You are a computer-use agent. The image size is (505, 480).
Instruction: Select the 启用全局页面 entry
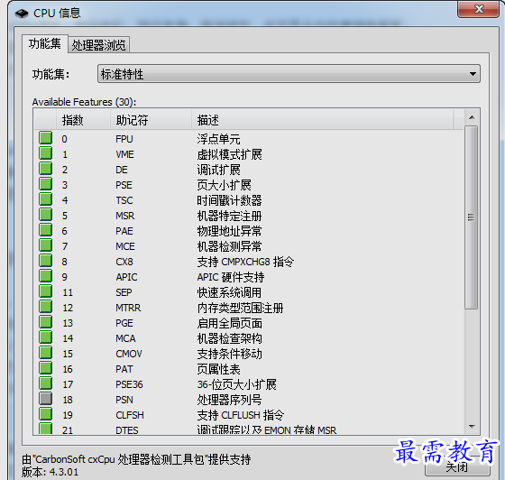pyautogui.click(x=229, y=323)
